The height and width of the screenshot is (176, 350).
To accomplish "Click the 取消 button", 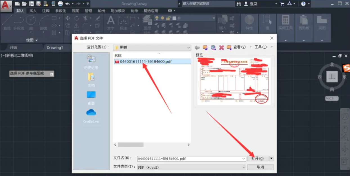I will click(x=260, y=167).
